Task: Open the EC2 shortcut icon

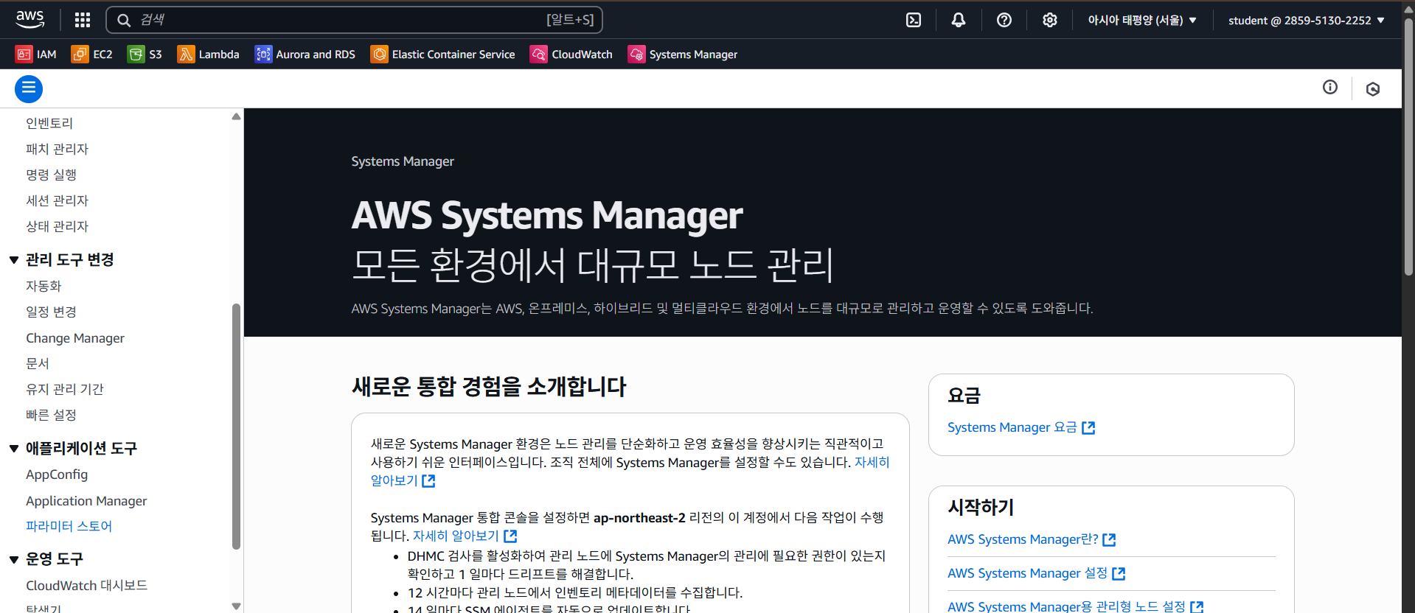Action: click(x=80, y=54)
